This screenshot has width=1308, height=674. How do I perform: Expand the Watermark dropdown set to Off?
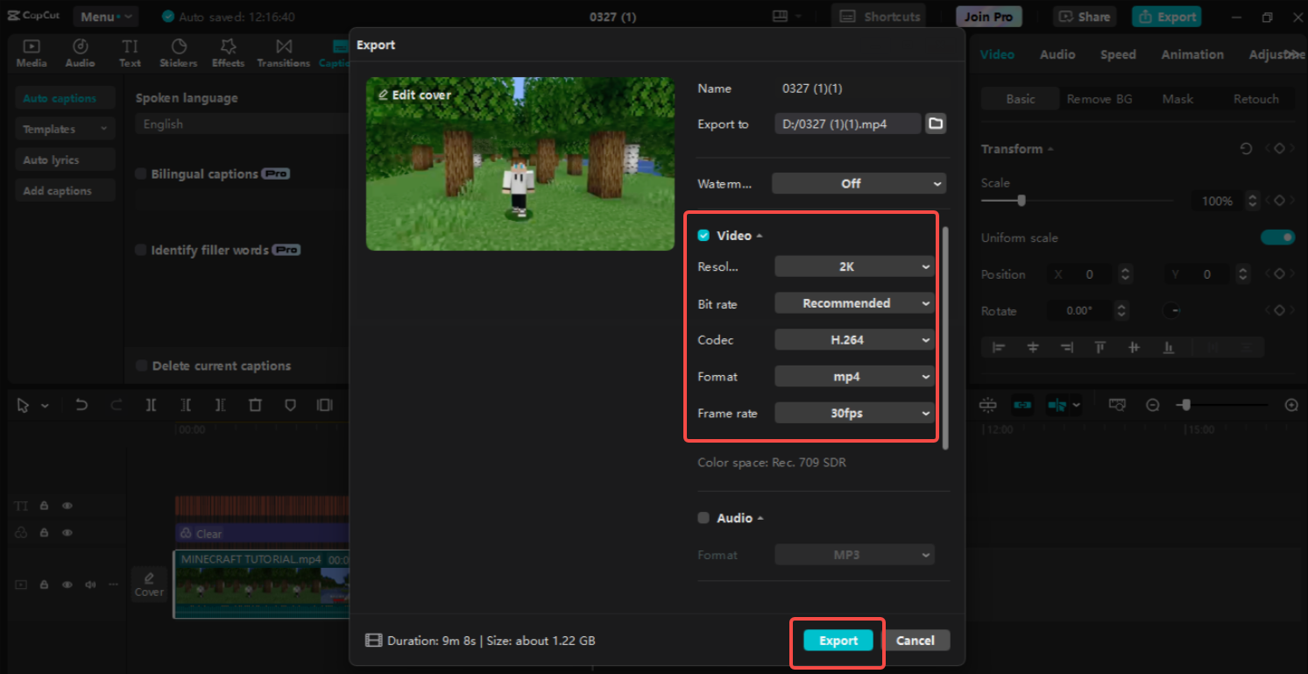coord(859,183)
